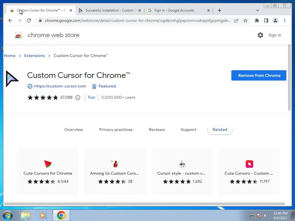Screen dimensions: 295x221
Task: Open the Fun category link
Action: pyautogui.click(x=91, y=97)
